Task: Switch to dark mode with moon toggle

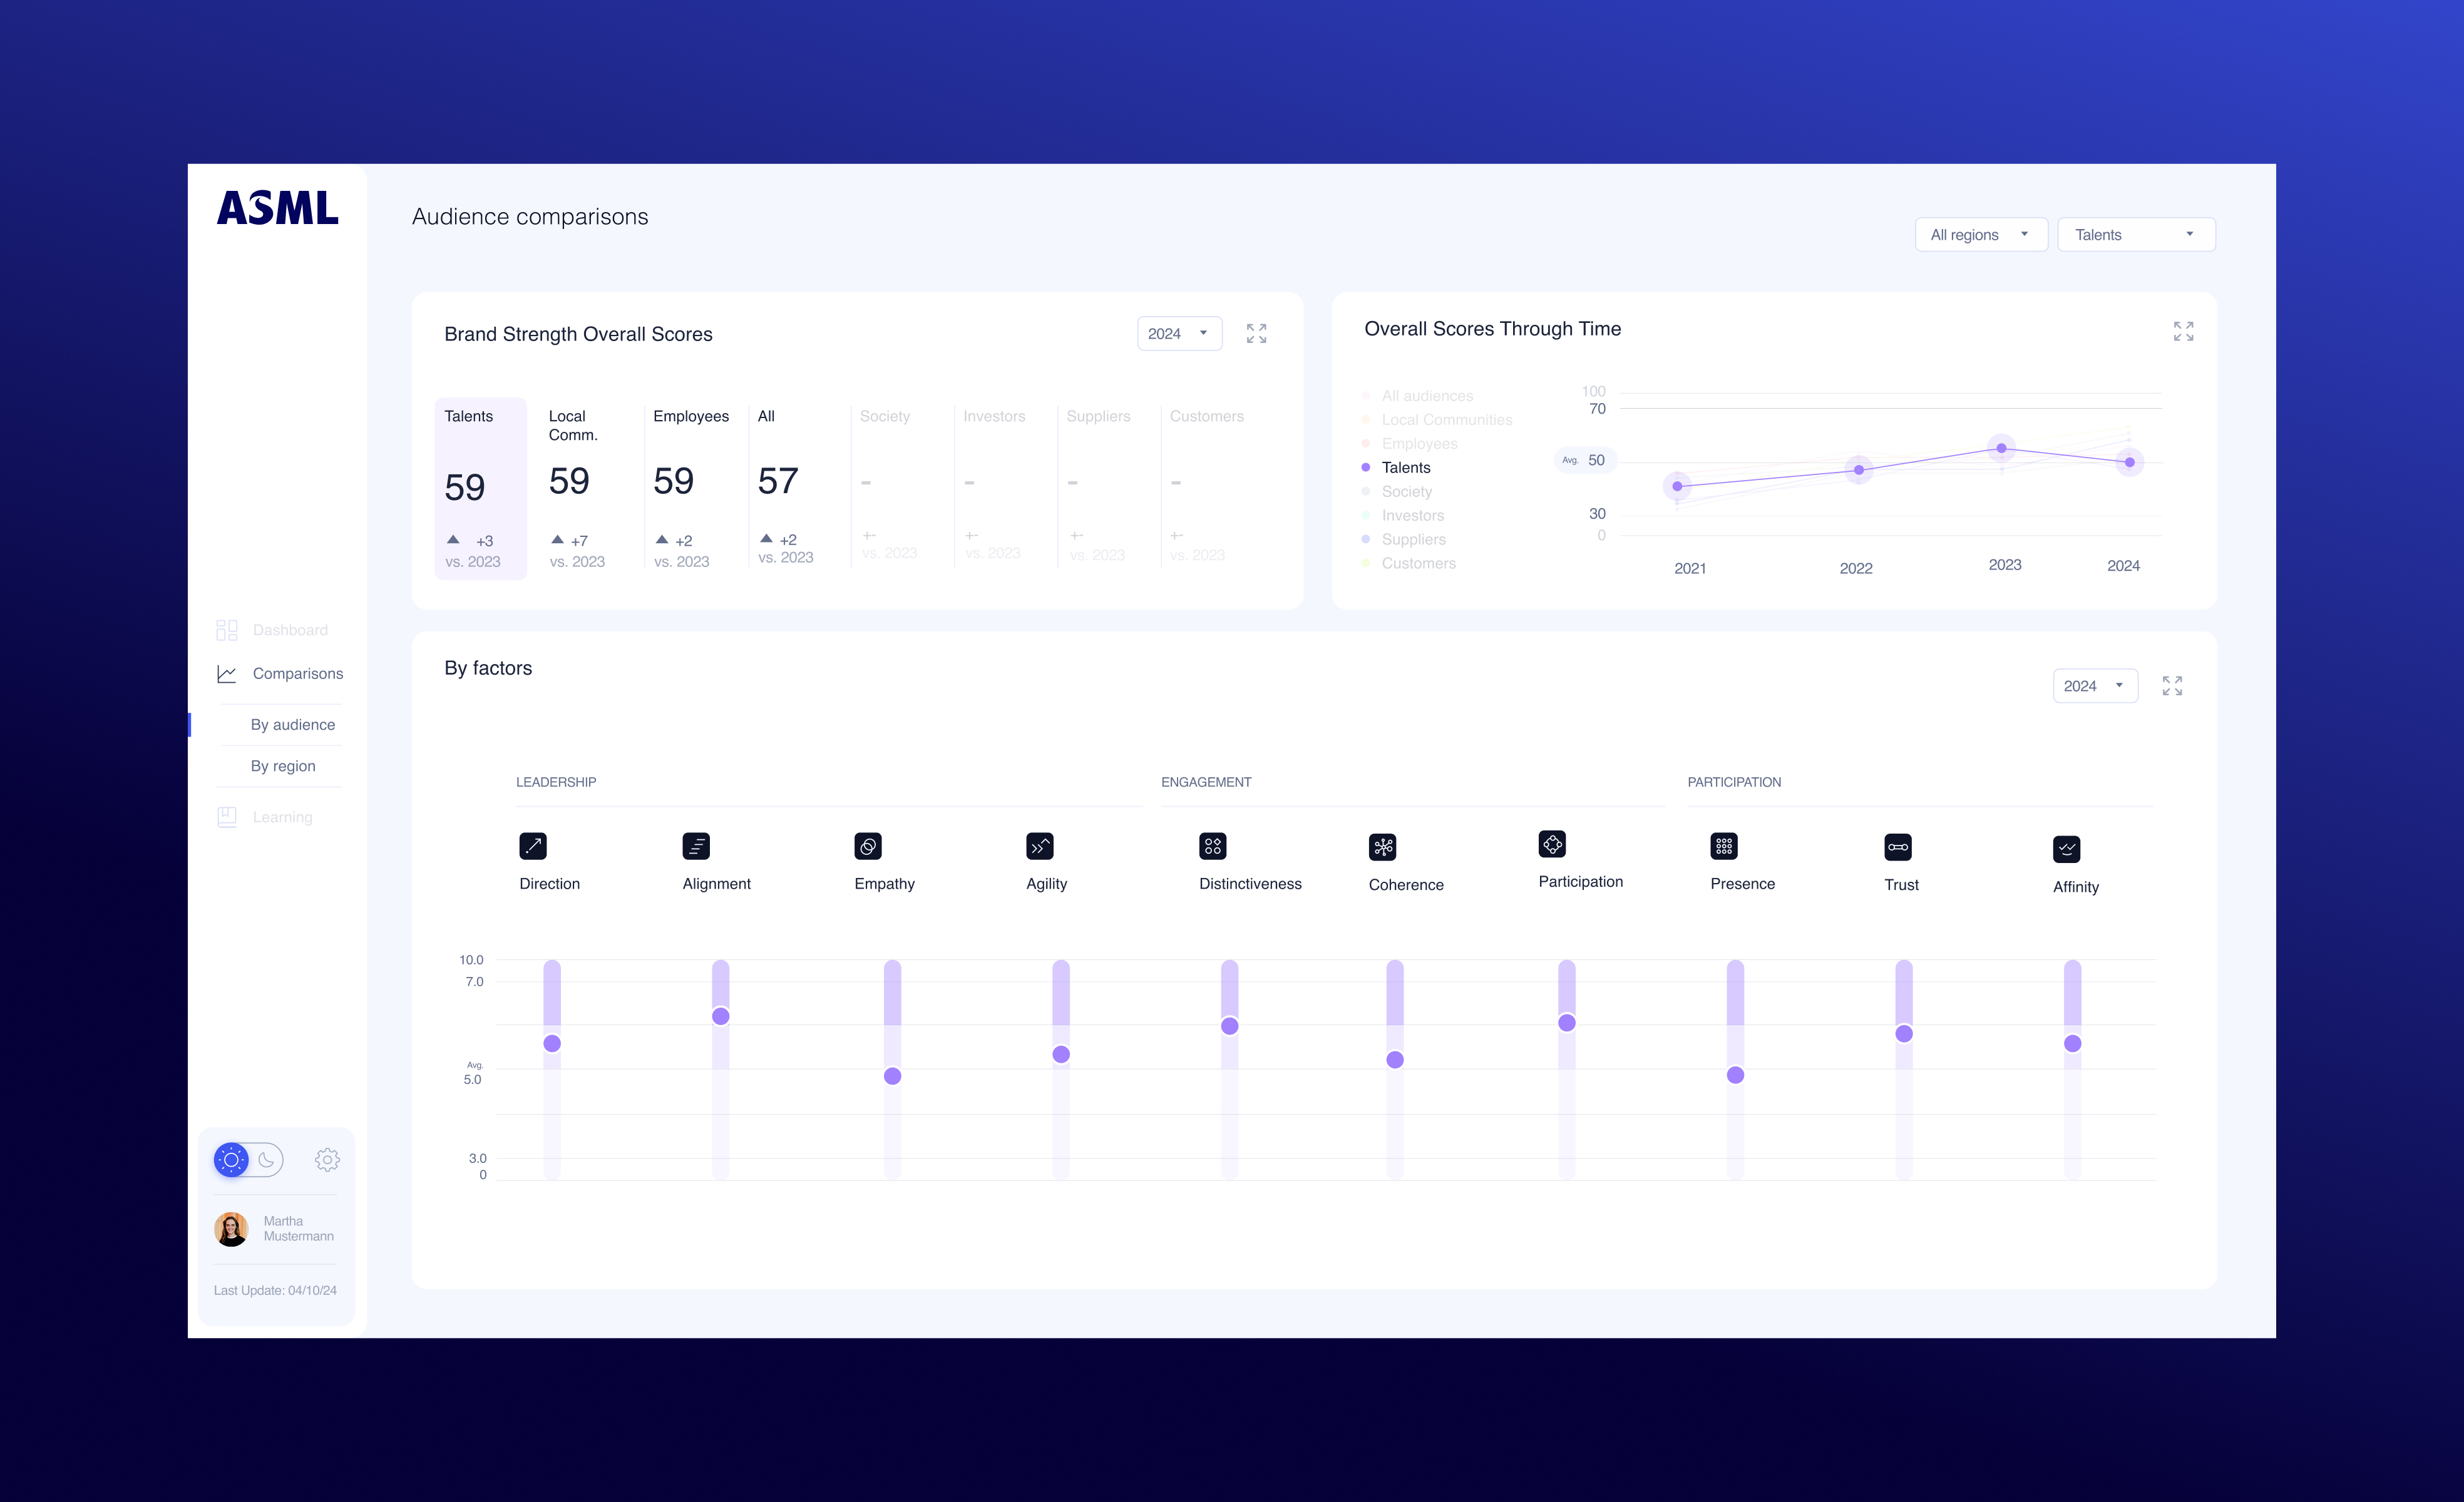Action: tap(267, 1160)
